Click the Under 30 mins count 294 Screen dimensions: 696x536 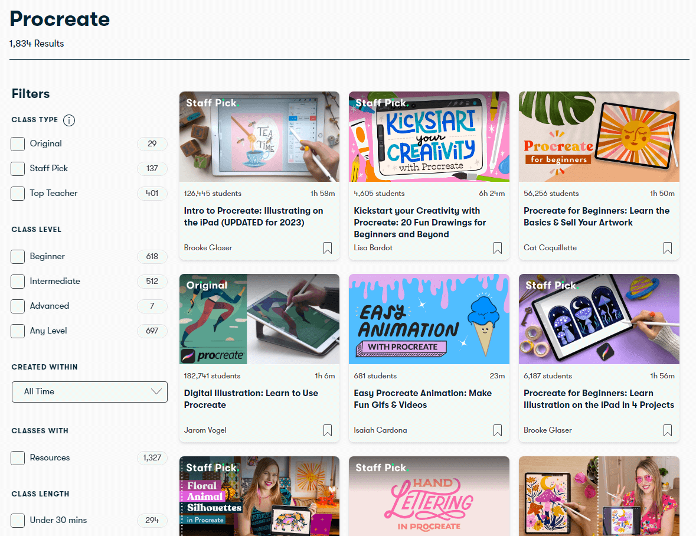(152, 521)
